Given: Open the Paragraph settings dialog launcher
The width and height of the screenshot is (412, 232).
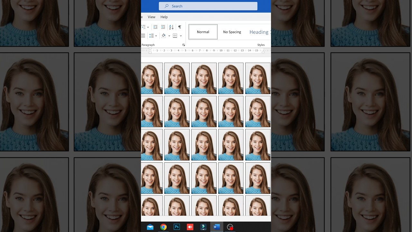Looking at the screenshot, I should point(184,45).
